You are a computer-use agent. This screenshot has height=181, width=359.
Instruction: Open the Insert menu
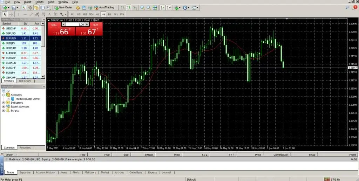click(x=27, y=2)
